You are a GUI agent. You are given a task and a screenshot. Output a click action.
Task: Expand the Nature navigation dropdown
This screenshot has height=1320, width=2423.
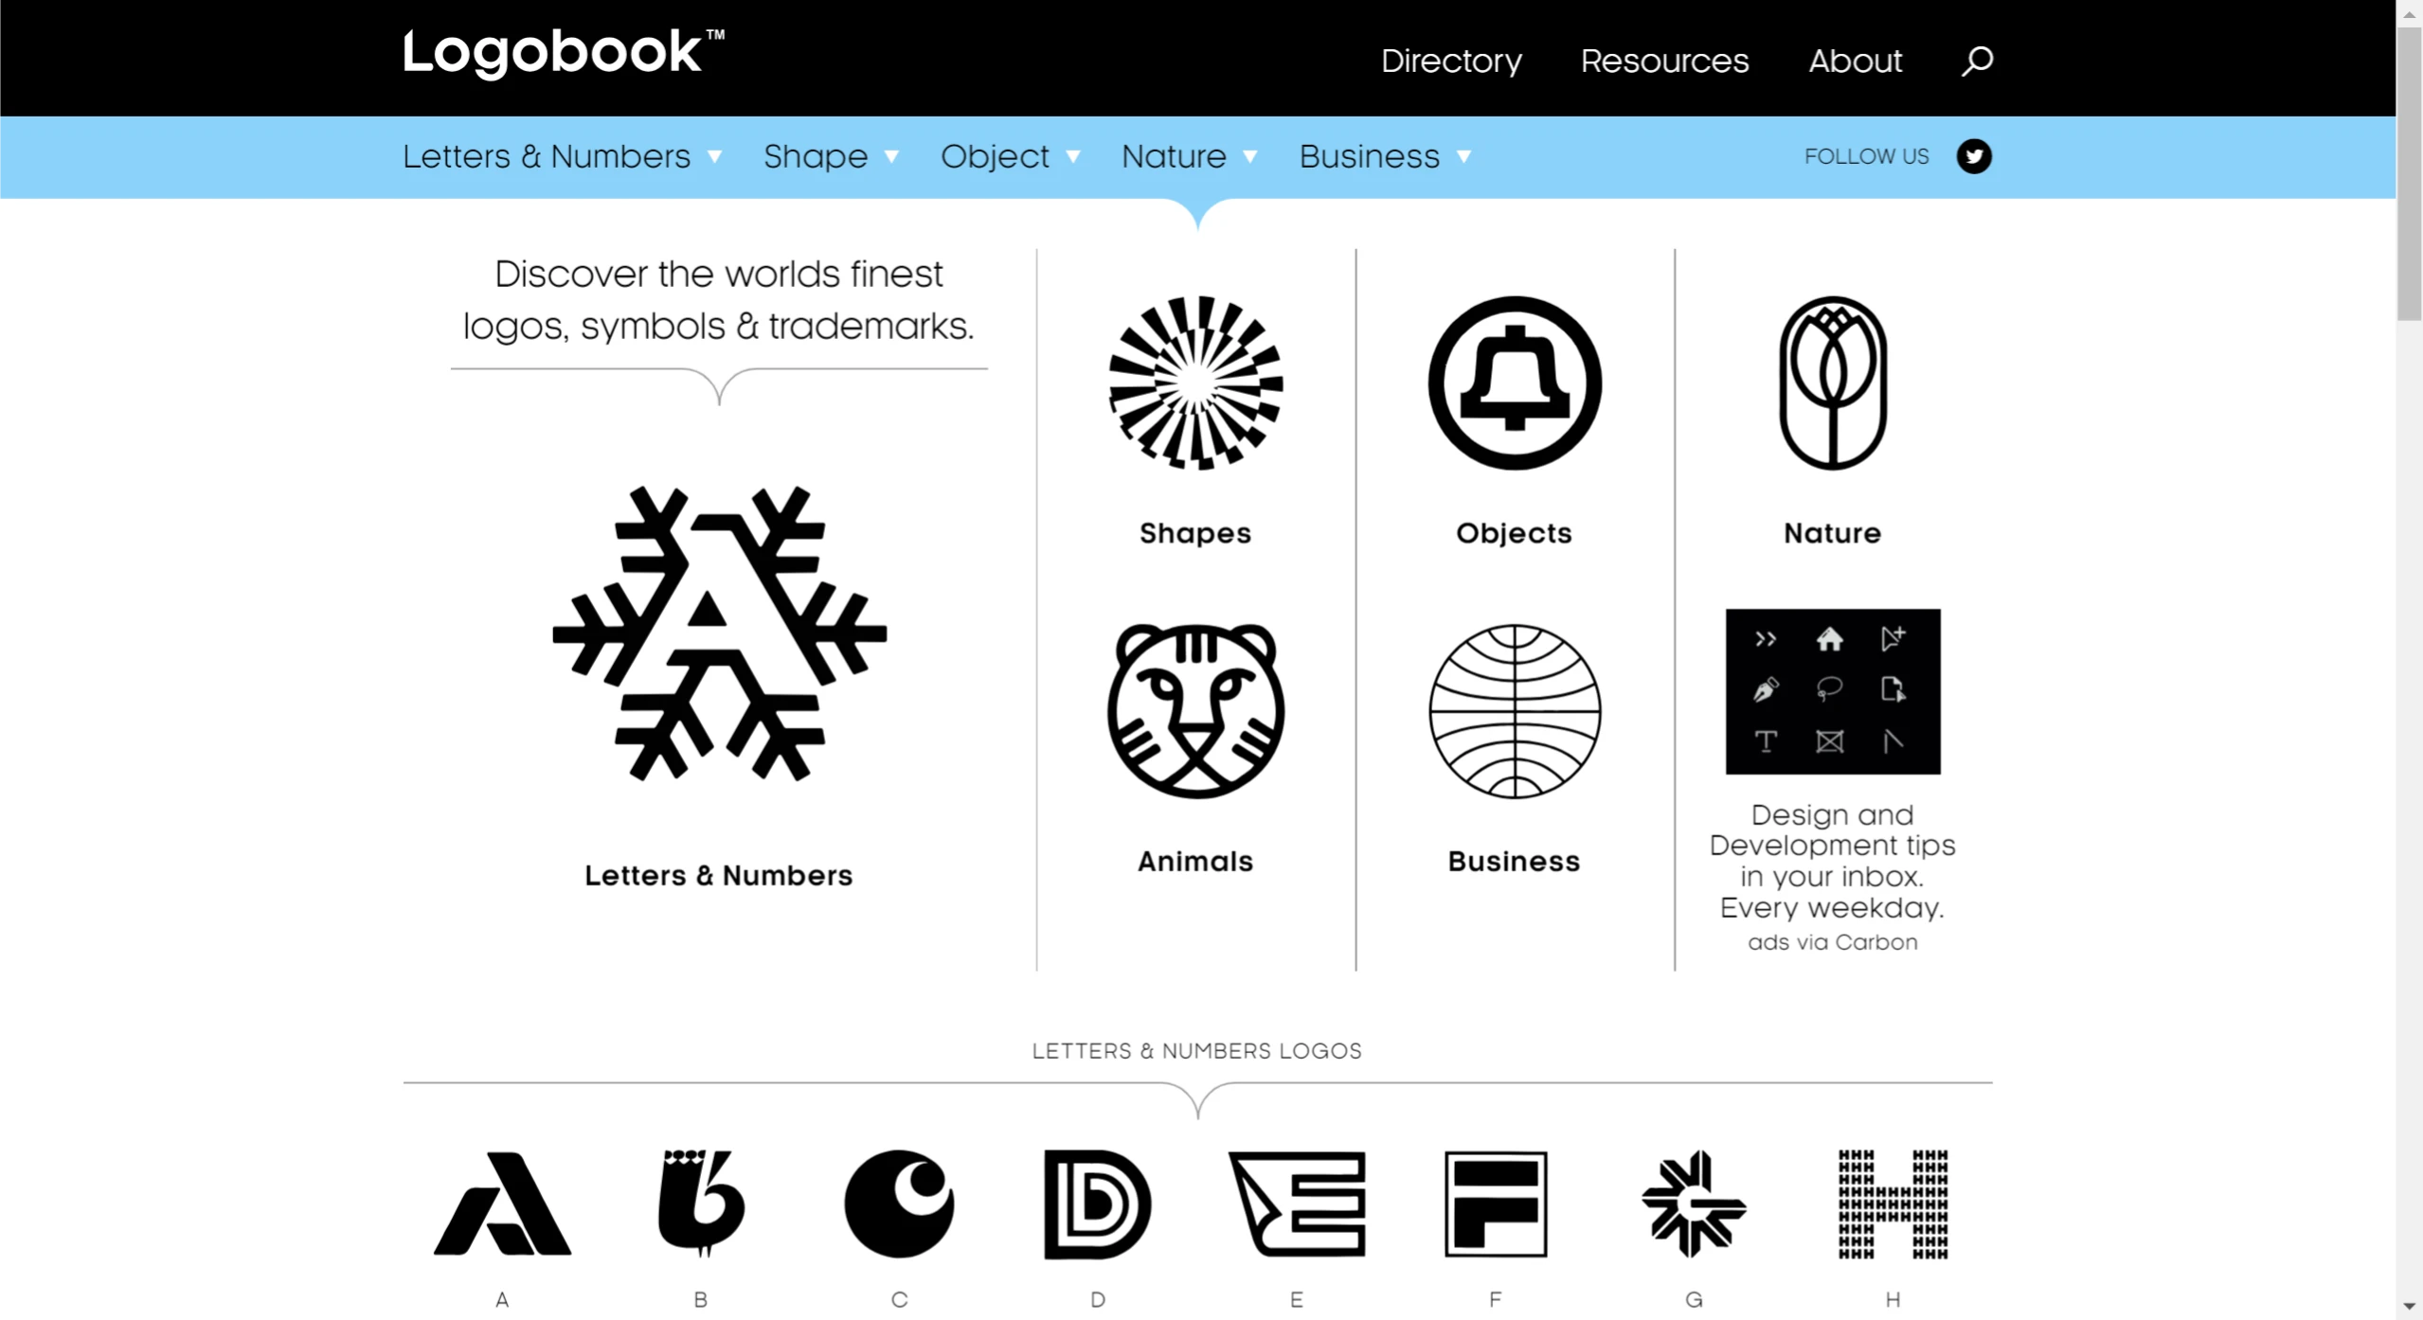click(x=1174, y=156)
